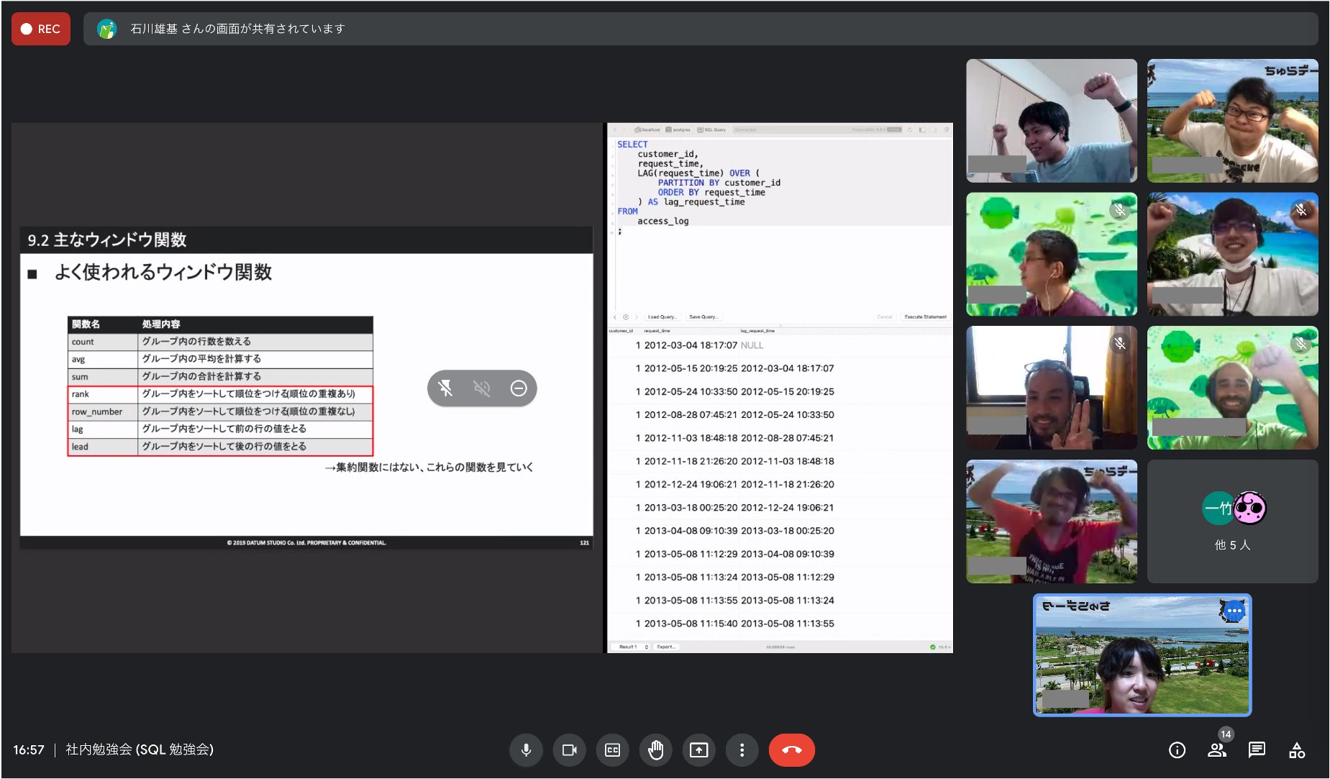Turn on closed captions
1330x779 pixels.
pyautogui.click(x=612, y=750)
